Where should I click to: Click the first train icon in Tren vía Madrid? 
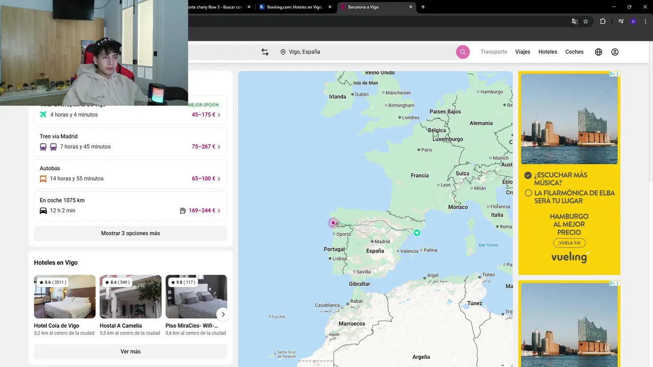43,147
